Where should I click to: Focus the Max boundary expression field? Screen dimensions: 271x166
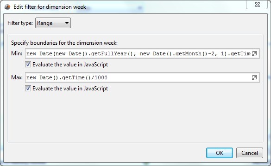[x=138, y=77]
